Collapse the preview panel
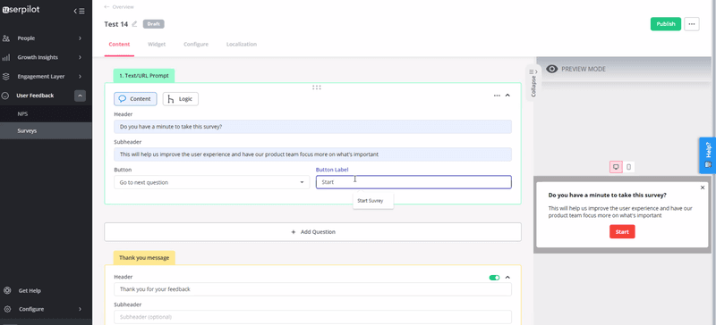 click(x=533, y=83)
